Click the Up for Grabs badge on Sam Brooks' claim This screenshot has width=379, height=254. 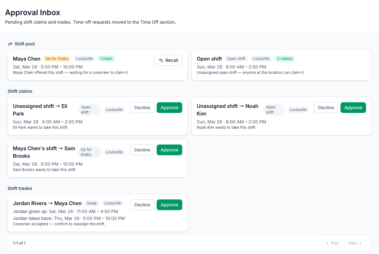pyautogui.click(x=90, y=152)
